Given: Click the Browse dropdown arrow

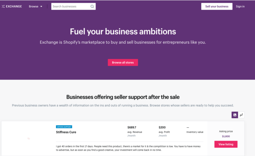Looking at the screenshot, I should (x=41, y=7).
